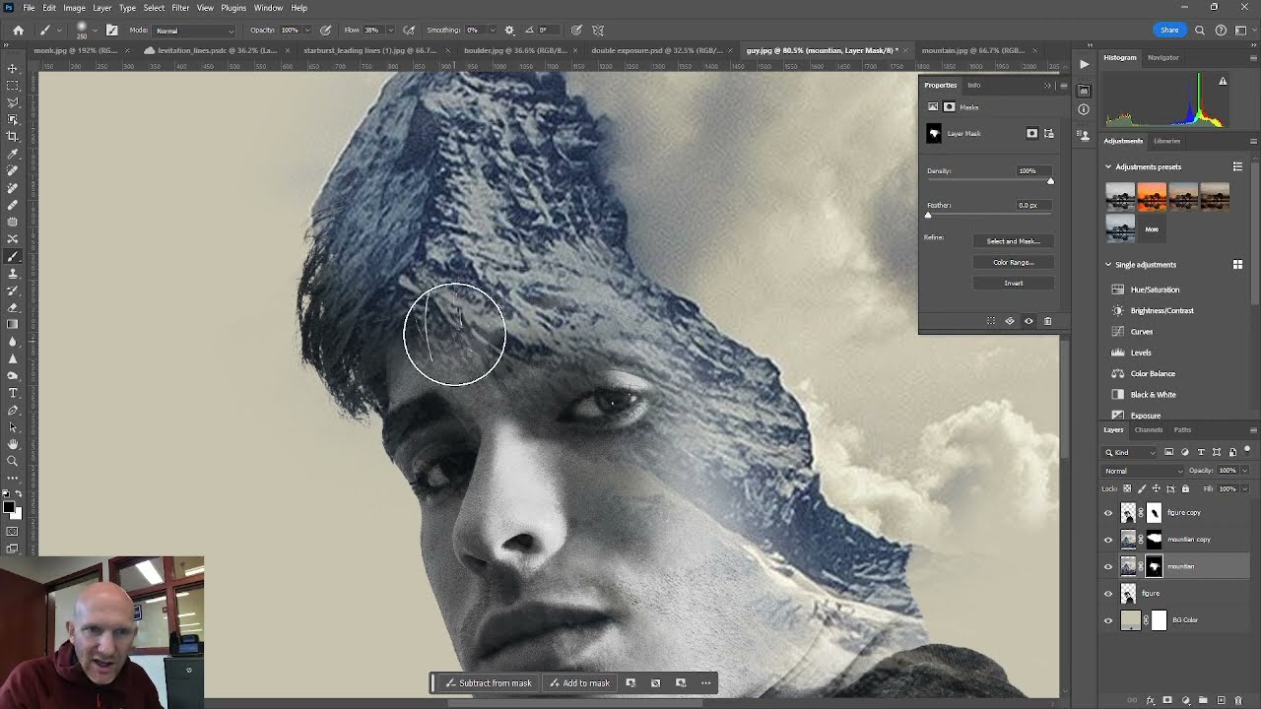Select the mountian layer mask thumbnail

click(x=1154, y=566)
